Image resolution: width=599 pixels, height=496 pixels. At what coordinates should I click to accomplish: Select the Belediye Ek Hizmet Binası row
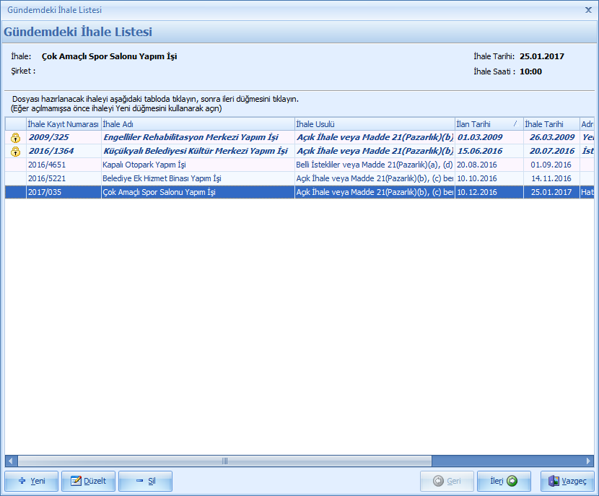pyautogui.click(x=196, y=178)
